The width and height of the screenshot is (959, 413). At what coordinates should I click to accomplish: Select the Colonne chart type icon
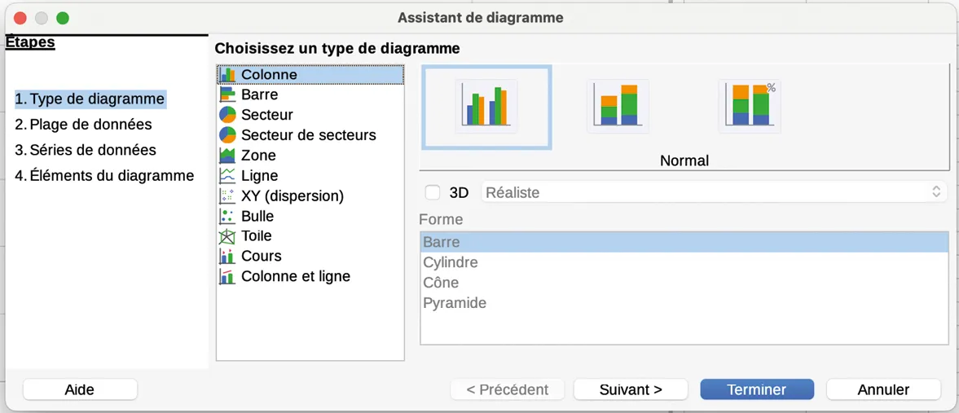coord(227,75)
